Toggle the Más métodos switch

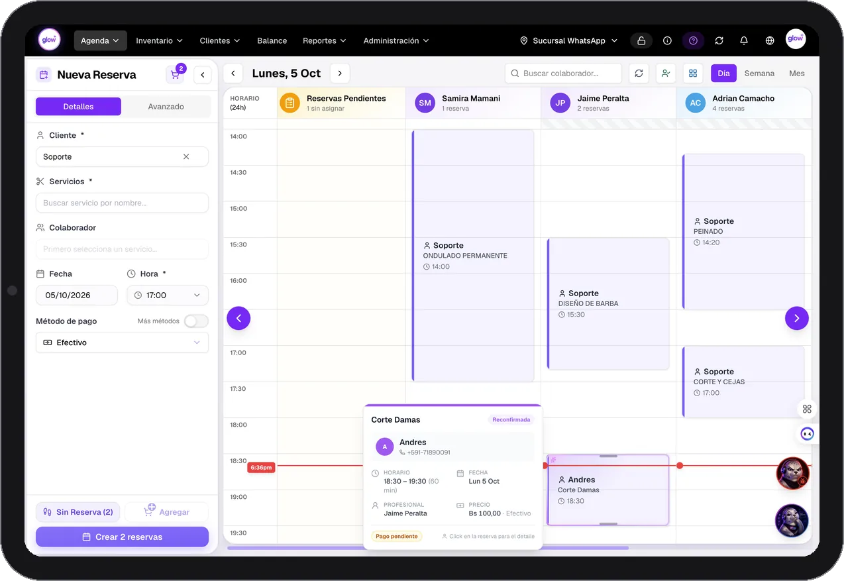196,321
